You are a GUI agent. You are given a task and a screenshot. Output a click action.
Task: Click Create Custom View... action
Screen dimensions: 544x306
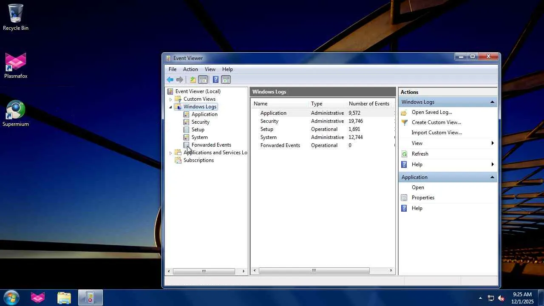point(436,122)
